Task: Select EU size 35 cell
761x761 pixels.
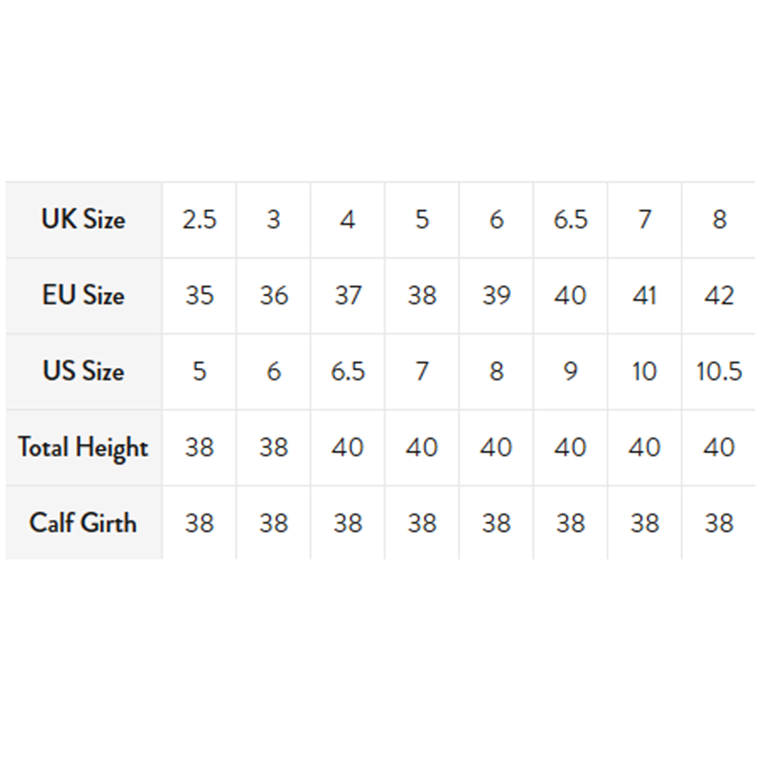Action: 199,296
